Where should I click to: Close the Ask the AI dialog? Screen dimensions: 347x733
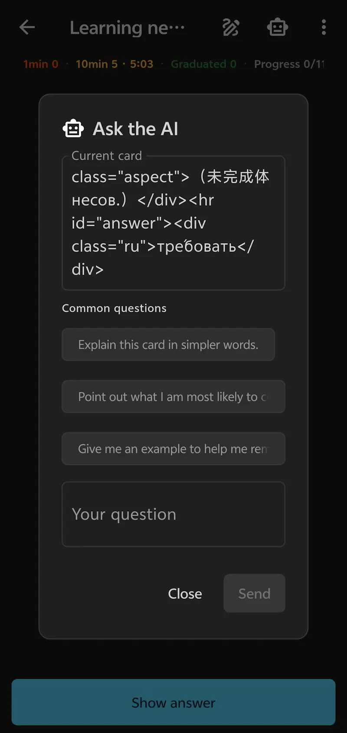[x=185, y=593]
